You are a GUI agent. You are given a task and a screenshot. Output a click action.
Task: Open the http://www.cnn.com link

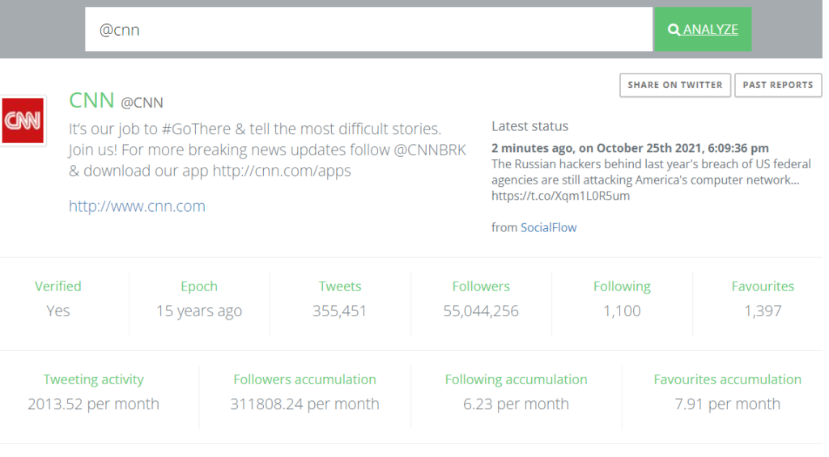coord(137,206)
